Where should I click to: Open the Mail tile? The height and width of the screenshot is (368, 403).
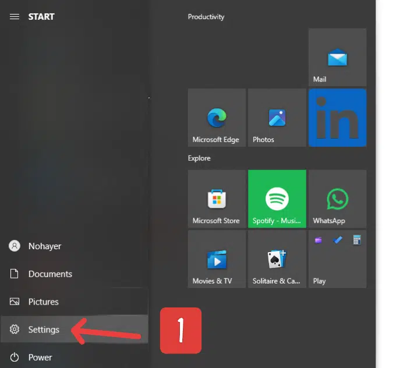(x=337, y=57)
